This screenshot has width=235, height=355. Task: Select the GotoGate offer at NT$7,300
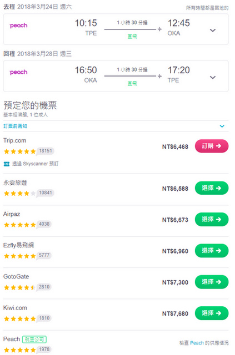tap(212, 282)
